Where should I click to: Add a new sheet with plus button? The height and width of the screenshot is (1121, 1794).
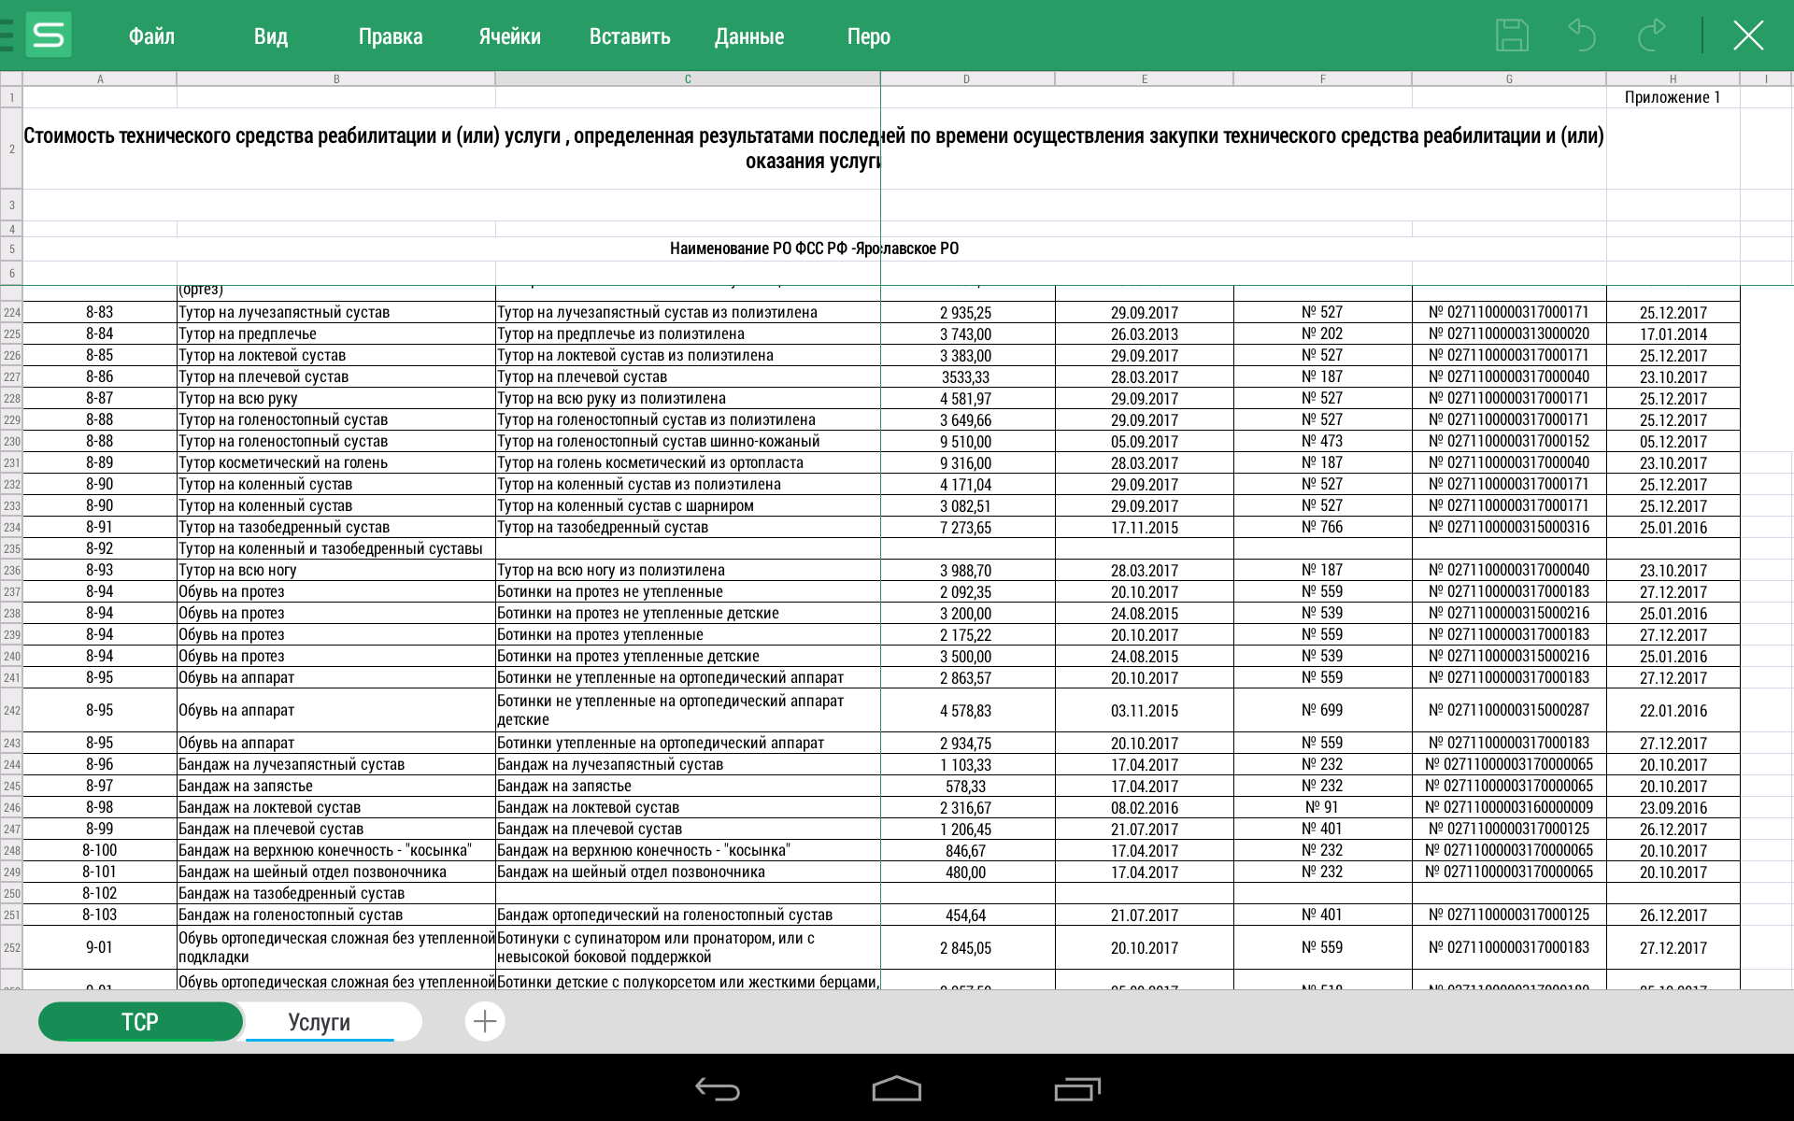pyautogui.click(x=485, y=1021)
